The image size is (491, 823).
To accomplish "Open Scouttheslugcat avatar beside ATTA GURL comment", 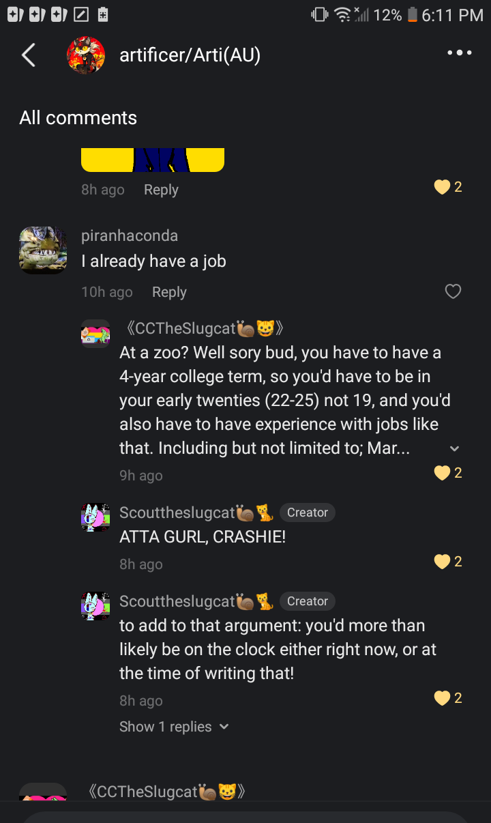I will [95, 517].
